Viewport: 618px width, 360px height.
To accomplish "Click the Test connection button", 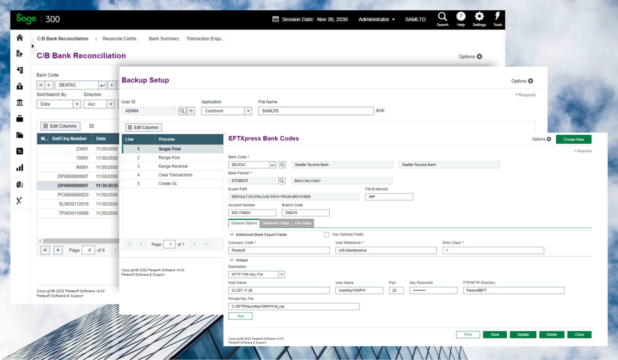I will [x=240, y=316].
